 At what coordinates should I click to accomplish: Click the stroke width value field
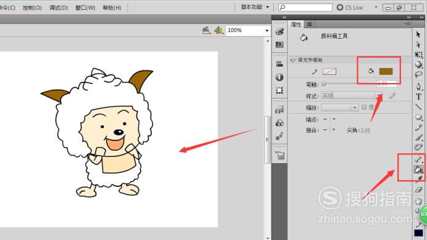click(386, 84)
